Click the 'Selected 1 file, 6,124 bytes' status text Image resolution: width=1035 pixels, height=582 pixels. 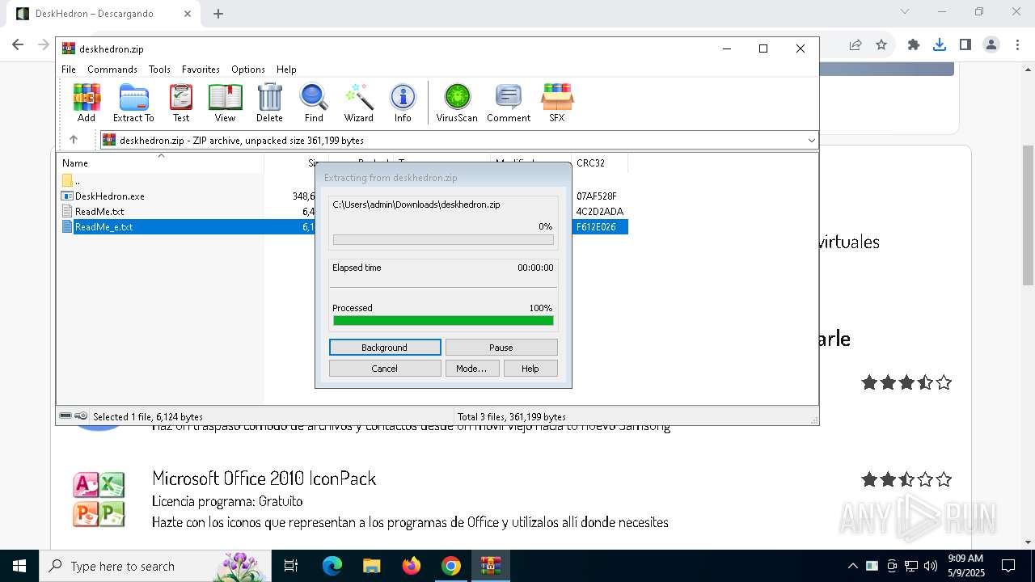coord(148,417)
